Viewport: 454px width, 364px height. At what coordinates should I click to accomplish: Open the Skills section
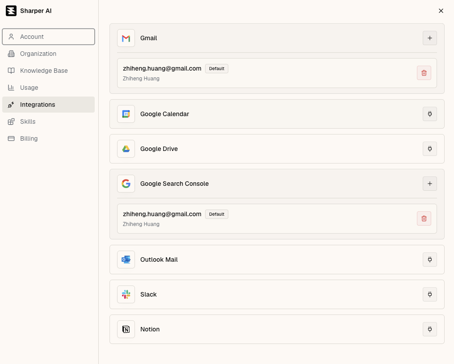click(48, 121)
